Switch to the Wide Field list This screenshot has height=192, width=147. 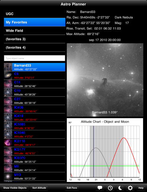click(x=34, y=31)
